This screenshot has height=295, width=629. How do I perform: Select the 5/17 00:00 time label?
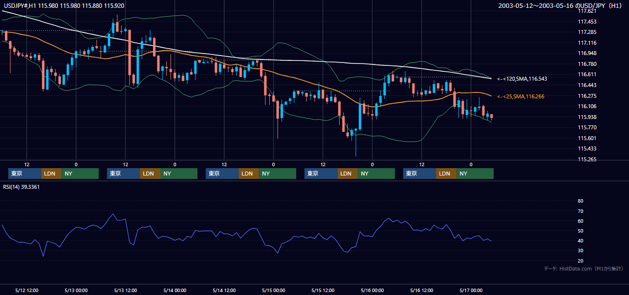tap(472, 291)
